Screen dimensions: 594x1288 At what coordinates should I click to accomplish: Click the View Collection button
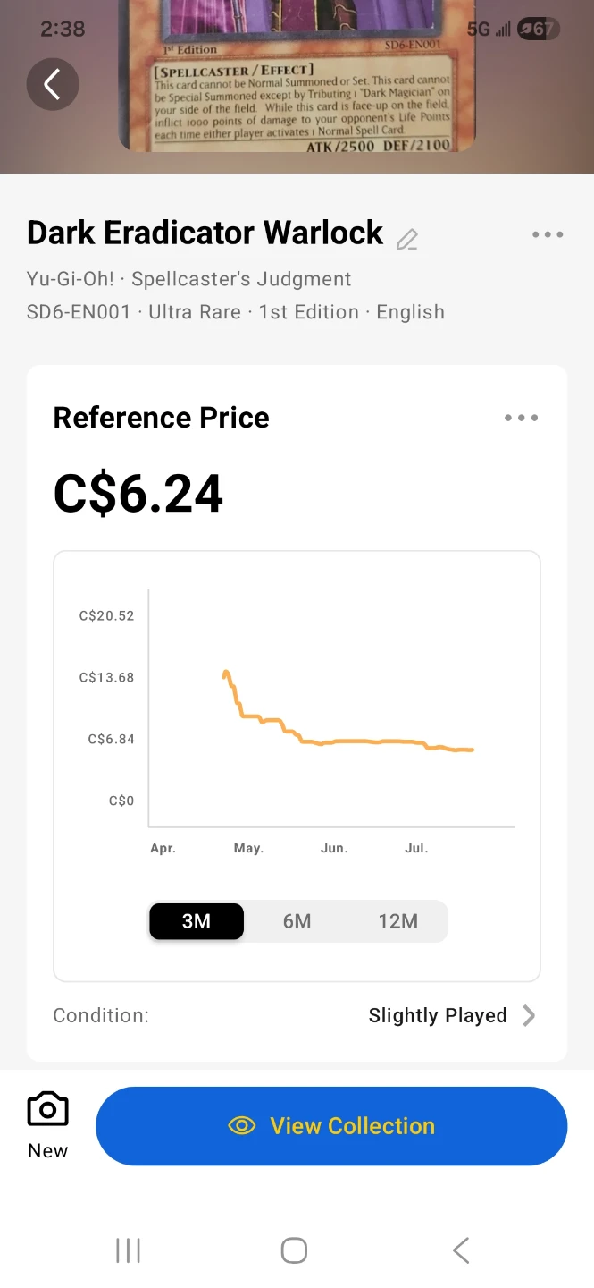[331, 1126]
